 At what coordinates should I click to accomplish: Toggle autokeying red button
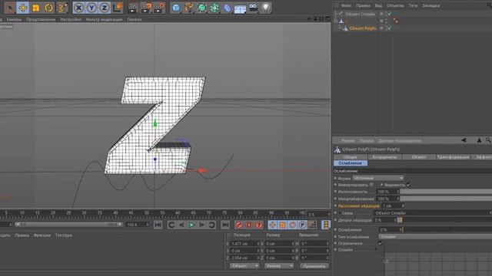tap(249, 225)
